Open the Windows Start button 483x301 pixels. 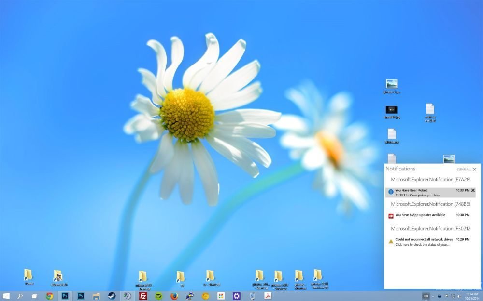pos(6,296)
